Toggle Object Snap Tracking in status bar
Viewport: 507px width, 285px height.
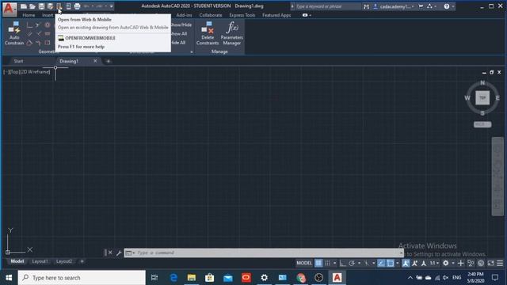pyautogui.click(x=381, y=263)
